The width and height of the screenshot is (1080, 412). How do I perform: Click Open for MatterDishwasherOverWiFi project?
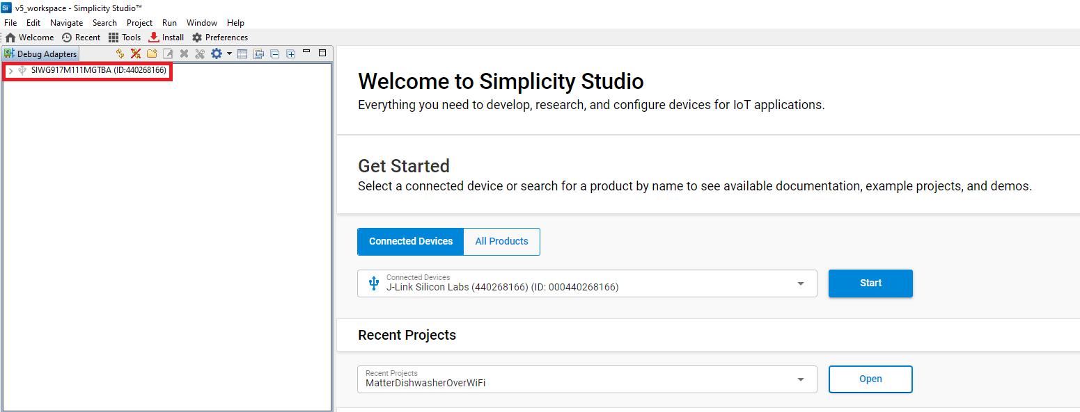click(x=870, y=379)
